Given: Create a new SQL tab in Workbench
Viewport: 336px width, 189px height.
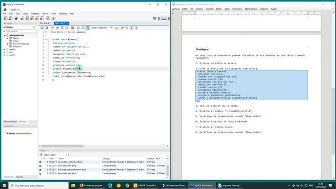Looking at the screenshot, I should 6,18.
